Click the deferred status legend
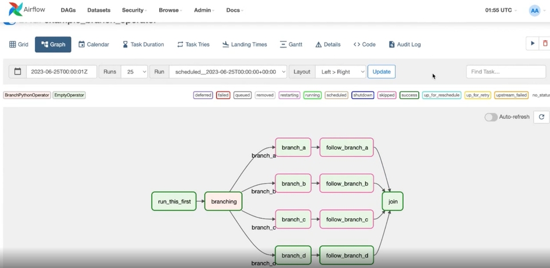Viewport: 550px width, 268px height. coord(203,95)
